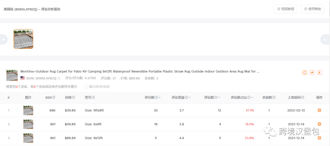Click the '2022-02-12' listing date
The height and width of the screenshot is (146, 330).
tap(296, 110)
